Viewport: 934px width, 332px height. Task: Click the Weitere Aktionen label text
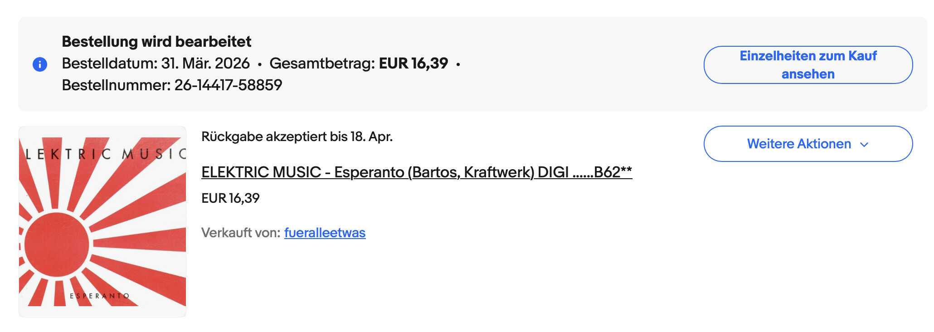(799, 144)
